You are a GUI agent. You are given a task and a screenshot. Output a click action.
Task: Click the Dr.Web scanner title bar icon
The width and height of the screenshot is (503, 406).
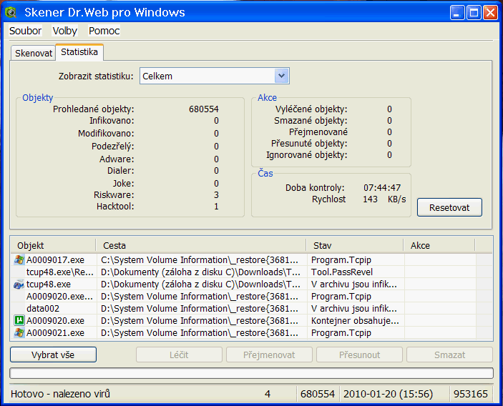coord(11,12)
